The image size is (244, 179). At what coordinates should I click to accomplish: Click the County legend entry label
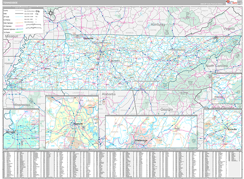[6, 11]
